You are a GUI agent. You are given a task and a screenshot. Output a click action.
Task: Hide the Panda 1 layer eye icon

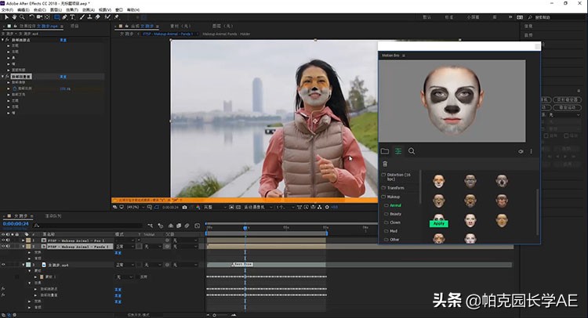pyautogui.click(x=3, y=247)
